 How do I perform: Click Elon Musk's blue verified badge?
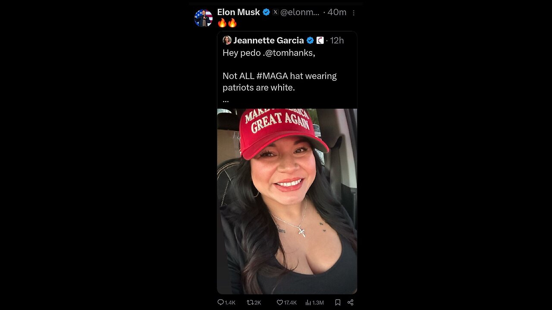pos(267,12)
